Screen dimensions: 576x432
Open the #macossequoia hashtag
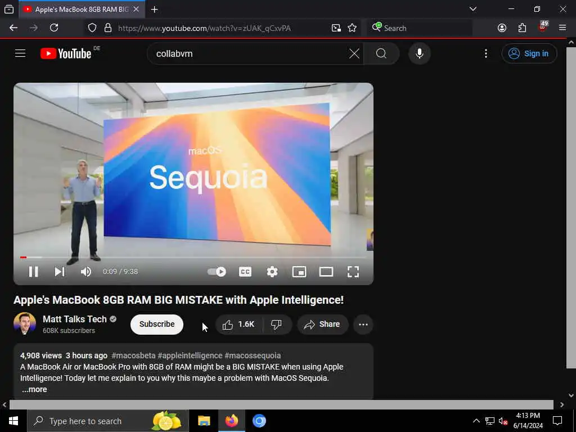253,355
